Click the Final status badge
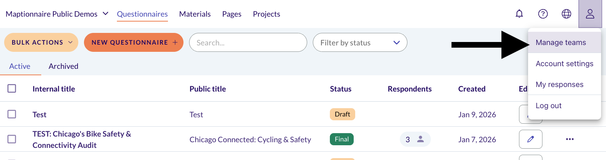606x160 pixels. 342,139
